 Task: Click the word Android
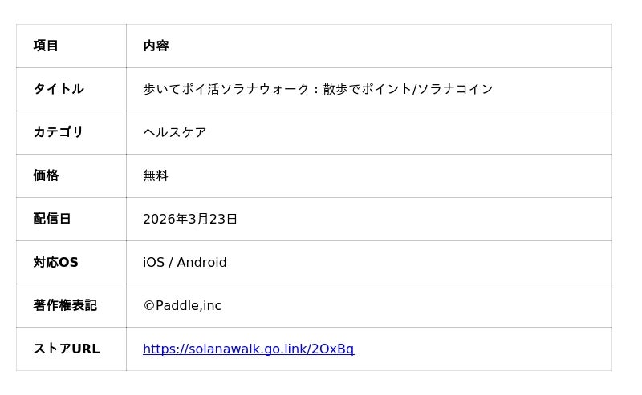tap(201, 263)
